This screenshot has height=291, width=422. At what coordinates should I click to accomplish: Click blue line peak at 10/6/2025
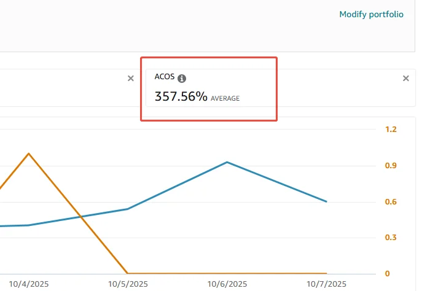point(227,162)
